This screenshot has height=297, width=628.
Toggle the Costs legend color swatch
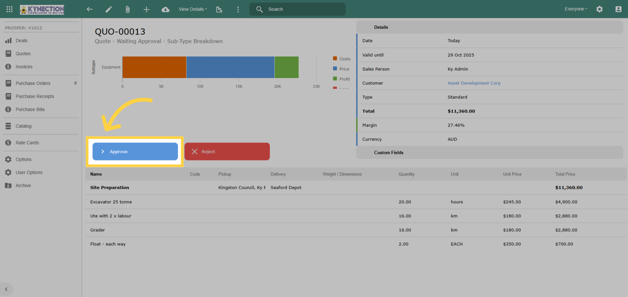[335, 58]
